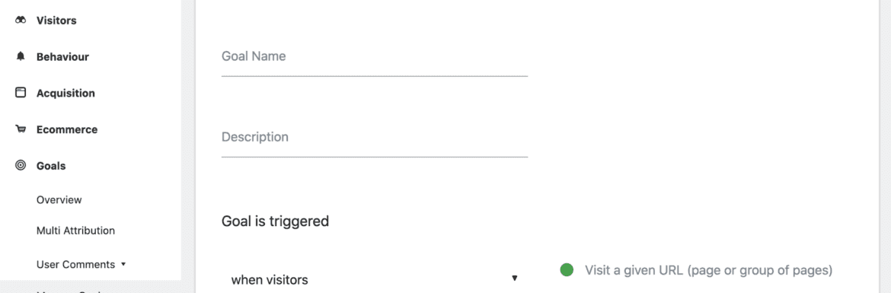The image size is (891, 293).
Task: Open the Ecommerce menu section
Action: click(67, 129)
